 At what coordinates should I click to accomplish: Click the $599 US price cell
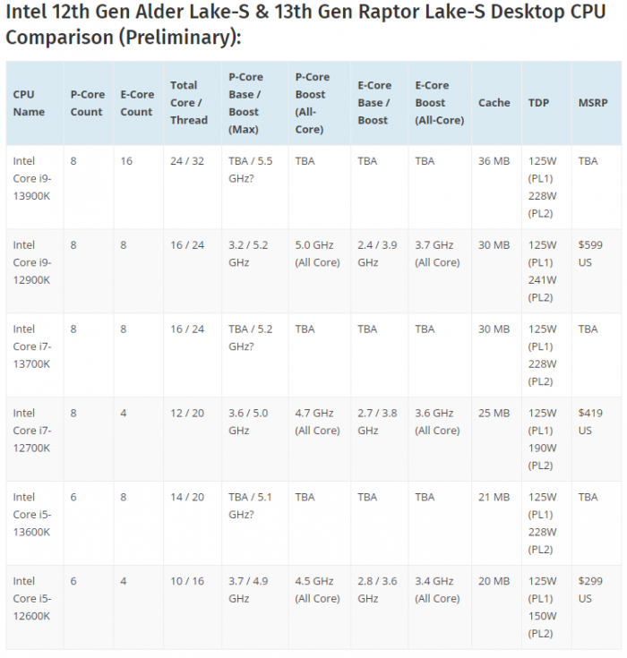(x=590, y=253)
